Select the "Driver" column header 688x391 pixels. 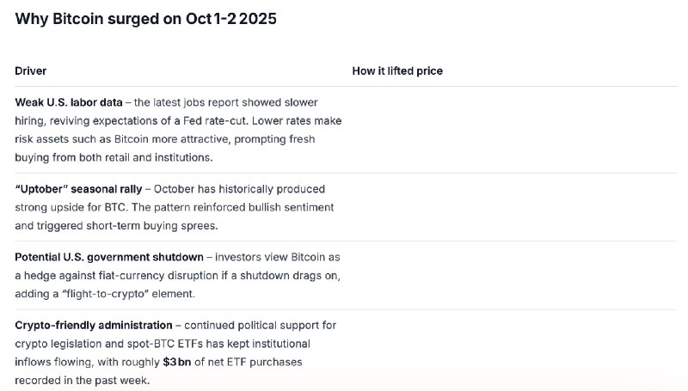coord(31,70)
